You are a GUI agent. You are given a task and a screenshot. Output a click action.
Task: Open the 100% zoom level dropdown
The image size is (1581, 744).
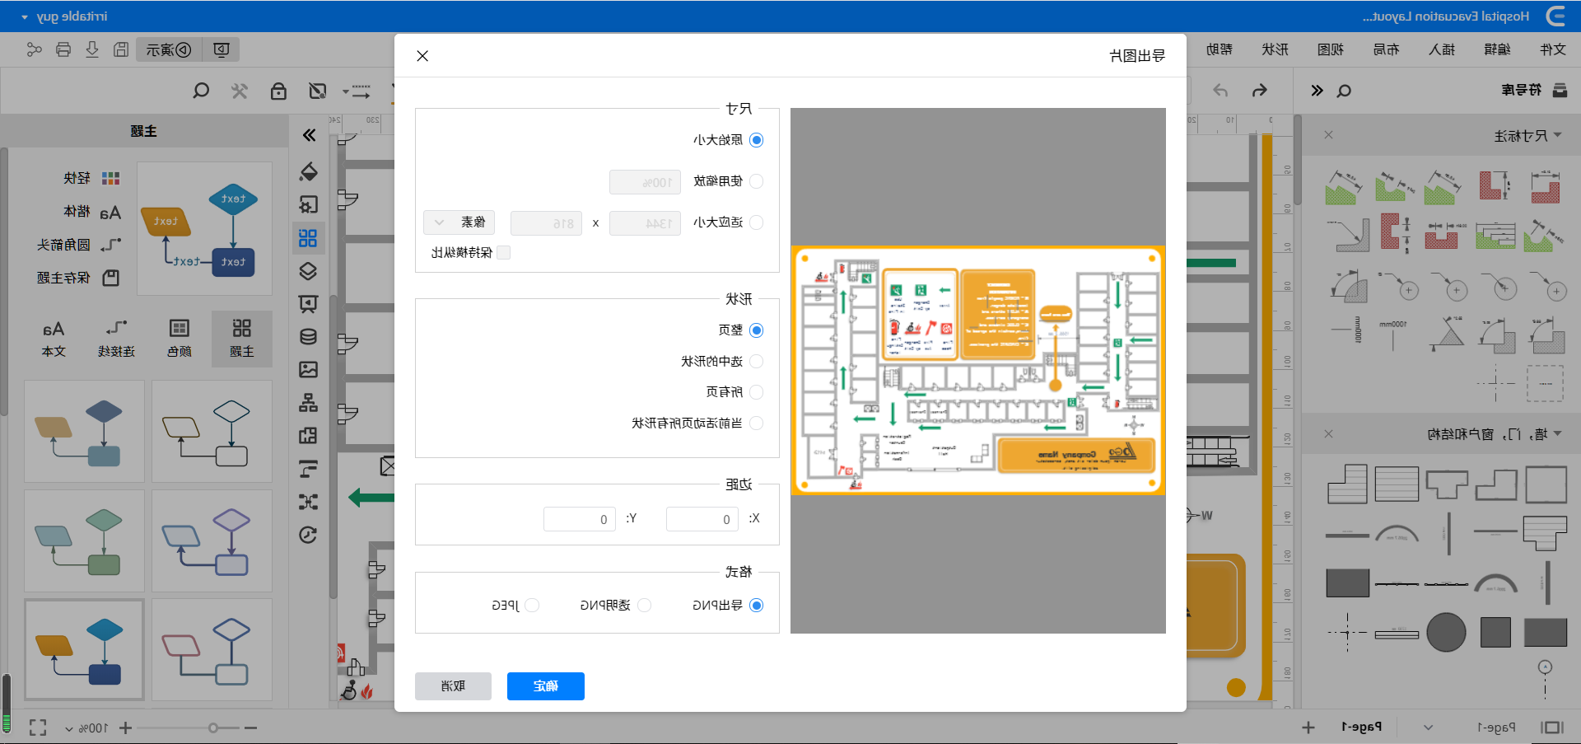pos(86,728)
